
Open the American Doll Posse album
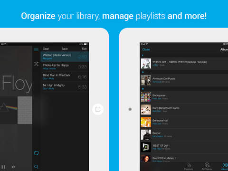(x=184, y=80)
